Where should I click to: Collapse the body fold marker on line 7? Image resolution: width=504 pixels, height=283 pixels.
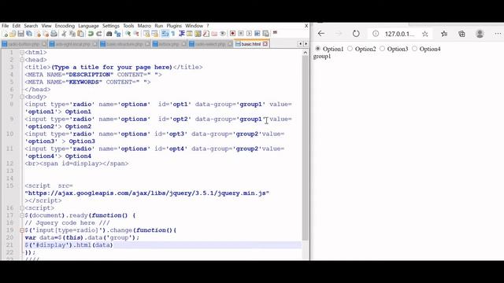(x=22, y=97)
